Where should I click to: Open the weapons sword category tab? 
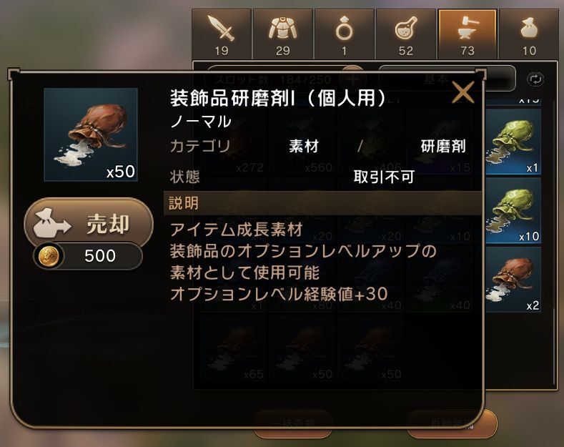tap(221, 34)
